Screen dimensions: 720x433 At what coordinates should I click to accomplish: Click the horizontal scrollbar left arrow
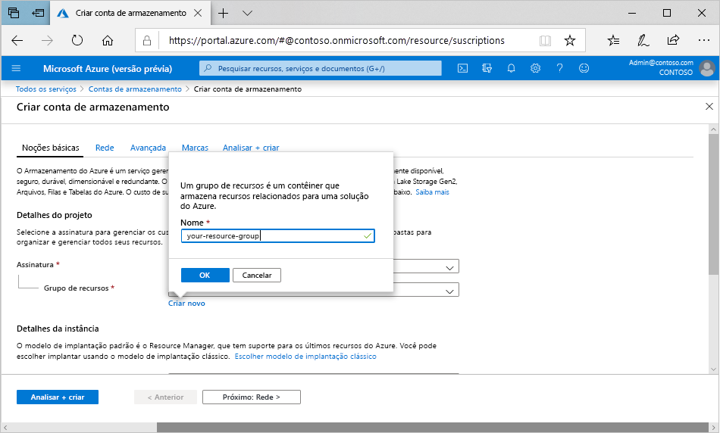coord(5,428)
